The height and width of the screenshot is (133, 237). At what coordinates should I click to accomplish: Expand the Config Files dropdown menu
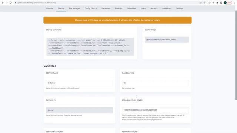(90, 8)
